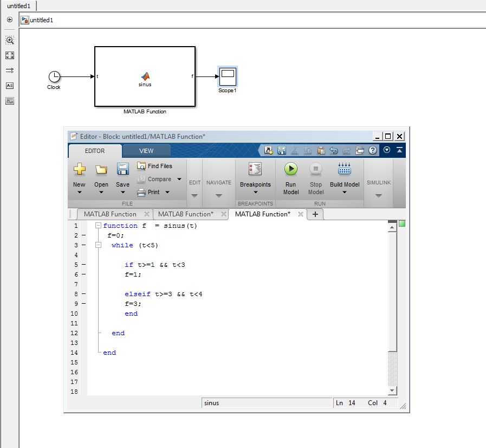The height and width of the screenshot is (448, 486).
Task: Click the Breakpoints icon in the ribbon
Action: 255,169
